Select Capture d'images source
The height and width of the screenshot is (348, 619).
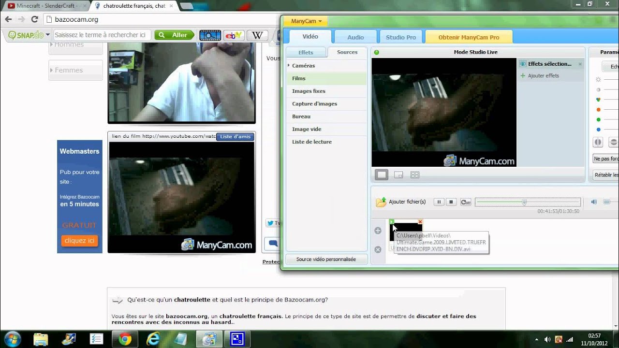(326, 103)
